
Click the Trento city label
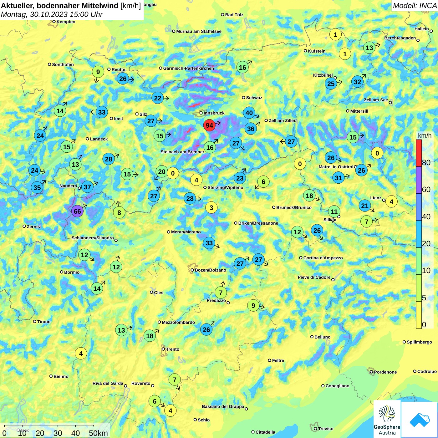click(173, 349)
